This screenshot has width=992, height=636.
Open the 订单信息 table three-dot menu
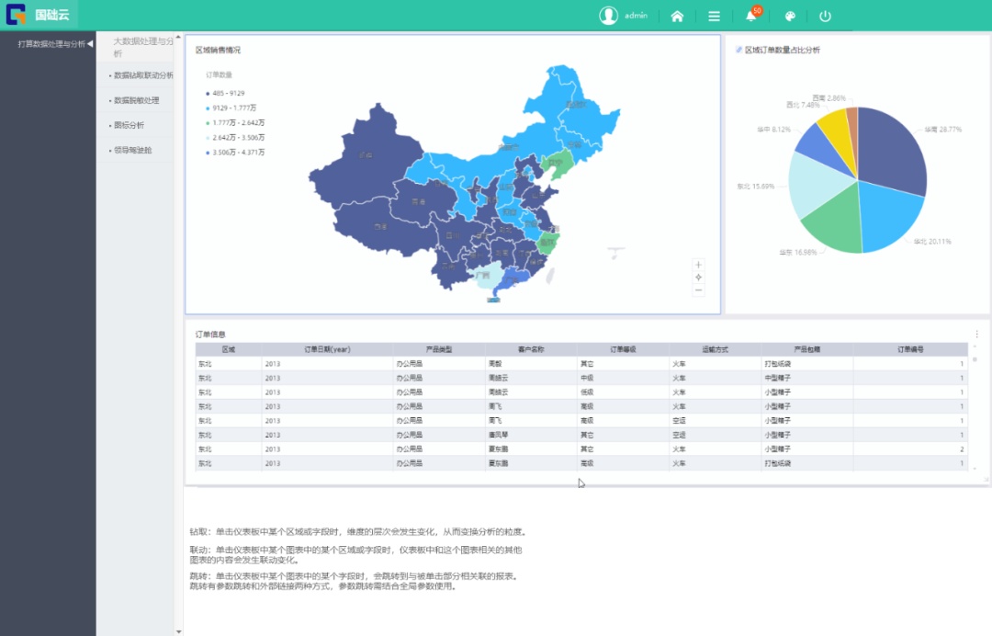pos(976,335)
